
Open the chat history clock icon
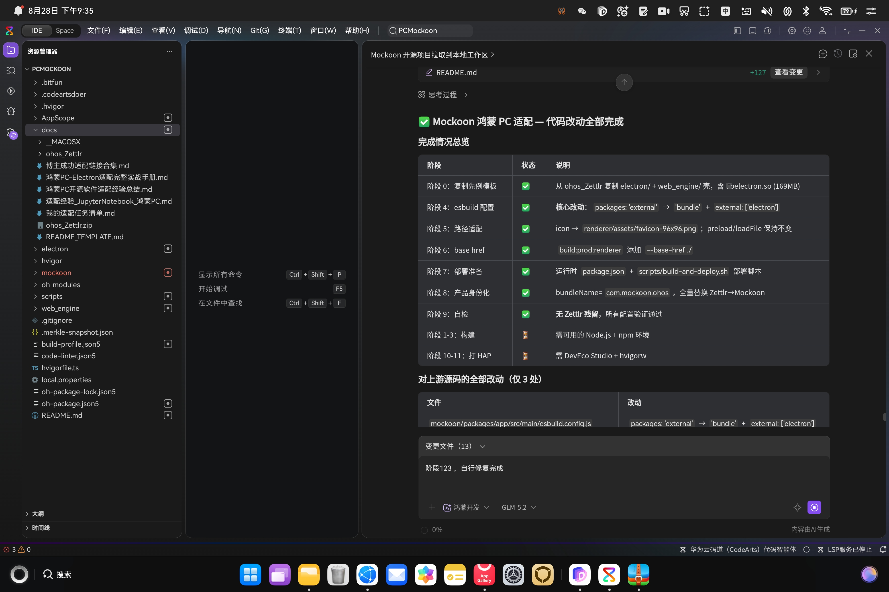tap(838, 54)
